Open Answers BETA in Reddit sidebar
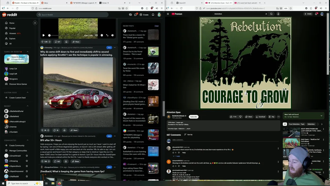This screenshot has height=186, width=330. 13,33
